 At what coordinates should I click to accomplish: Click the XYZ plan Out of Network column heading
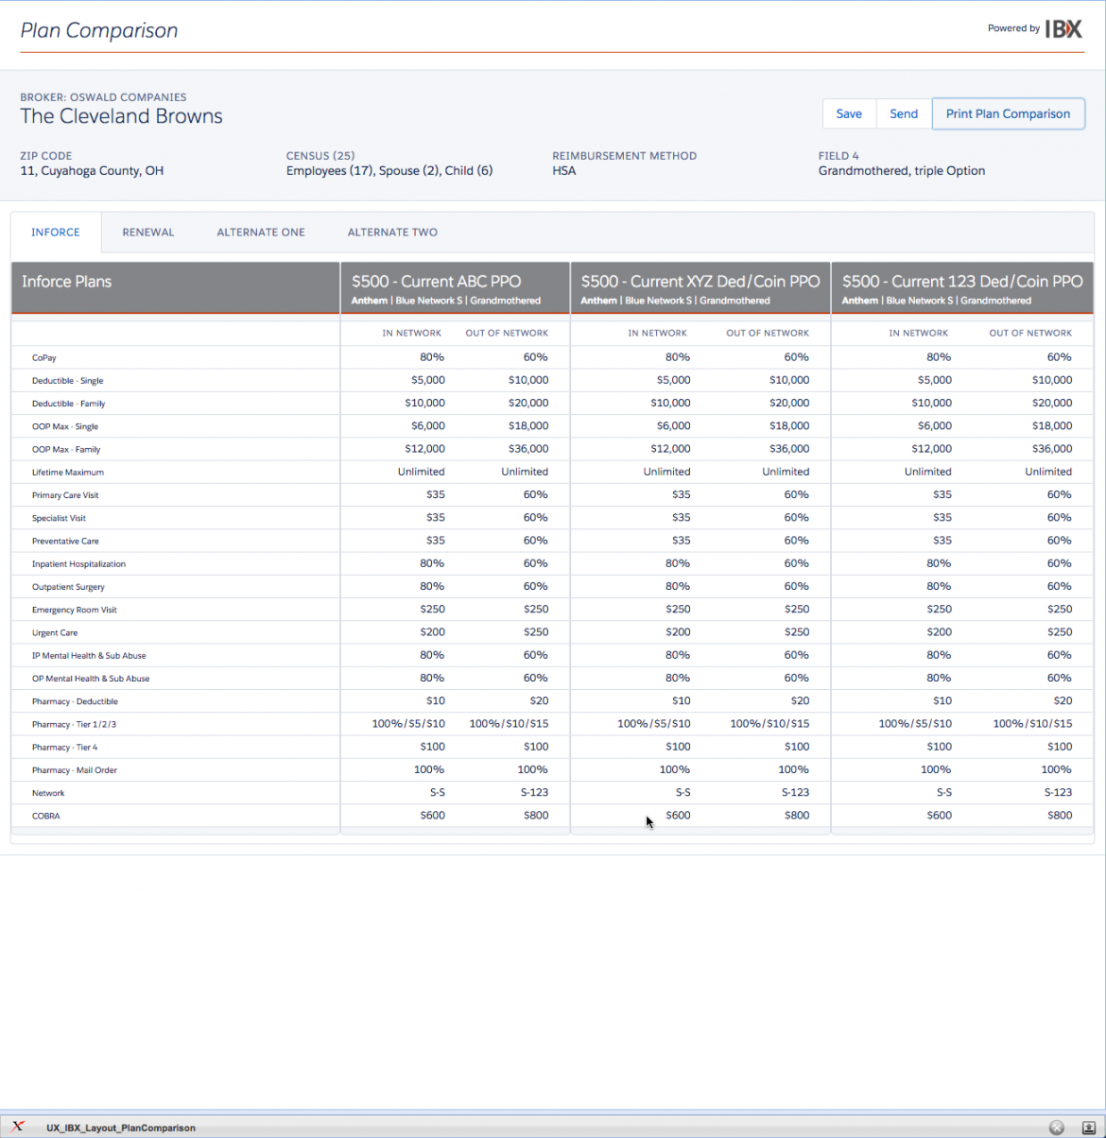[768, 333]
